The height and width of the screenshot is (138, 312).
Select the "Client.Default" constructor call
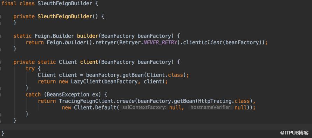95,108
